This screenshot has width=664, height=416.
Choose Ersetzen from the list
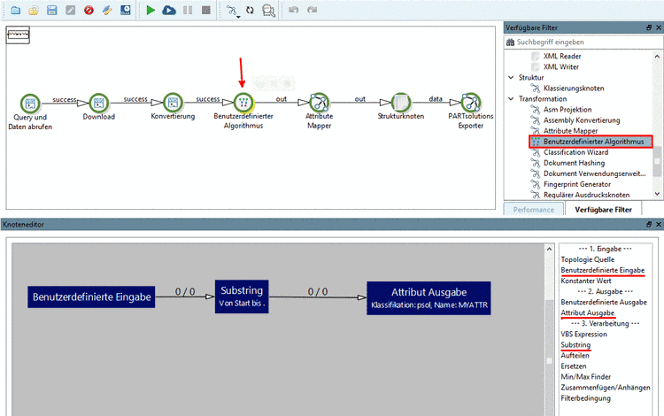(574, 366)
